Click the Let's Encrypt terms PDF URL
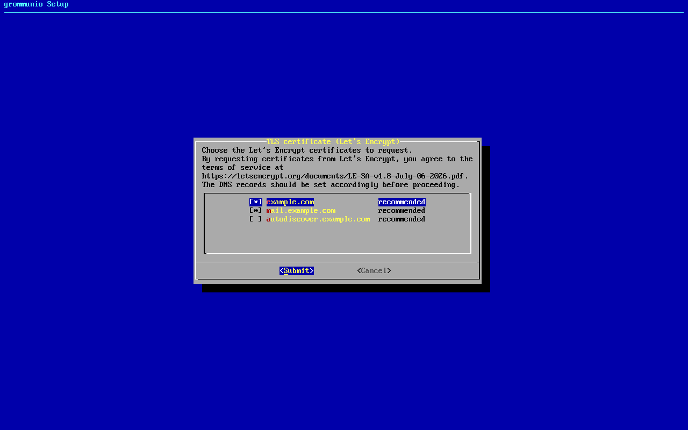 pyautogui.click(x=333, y=176)
